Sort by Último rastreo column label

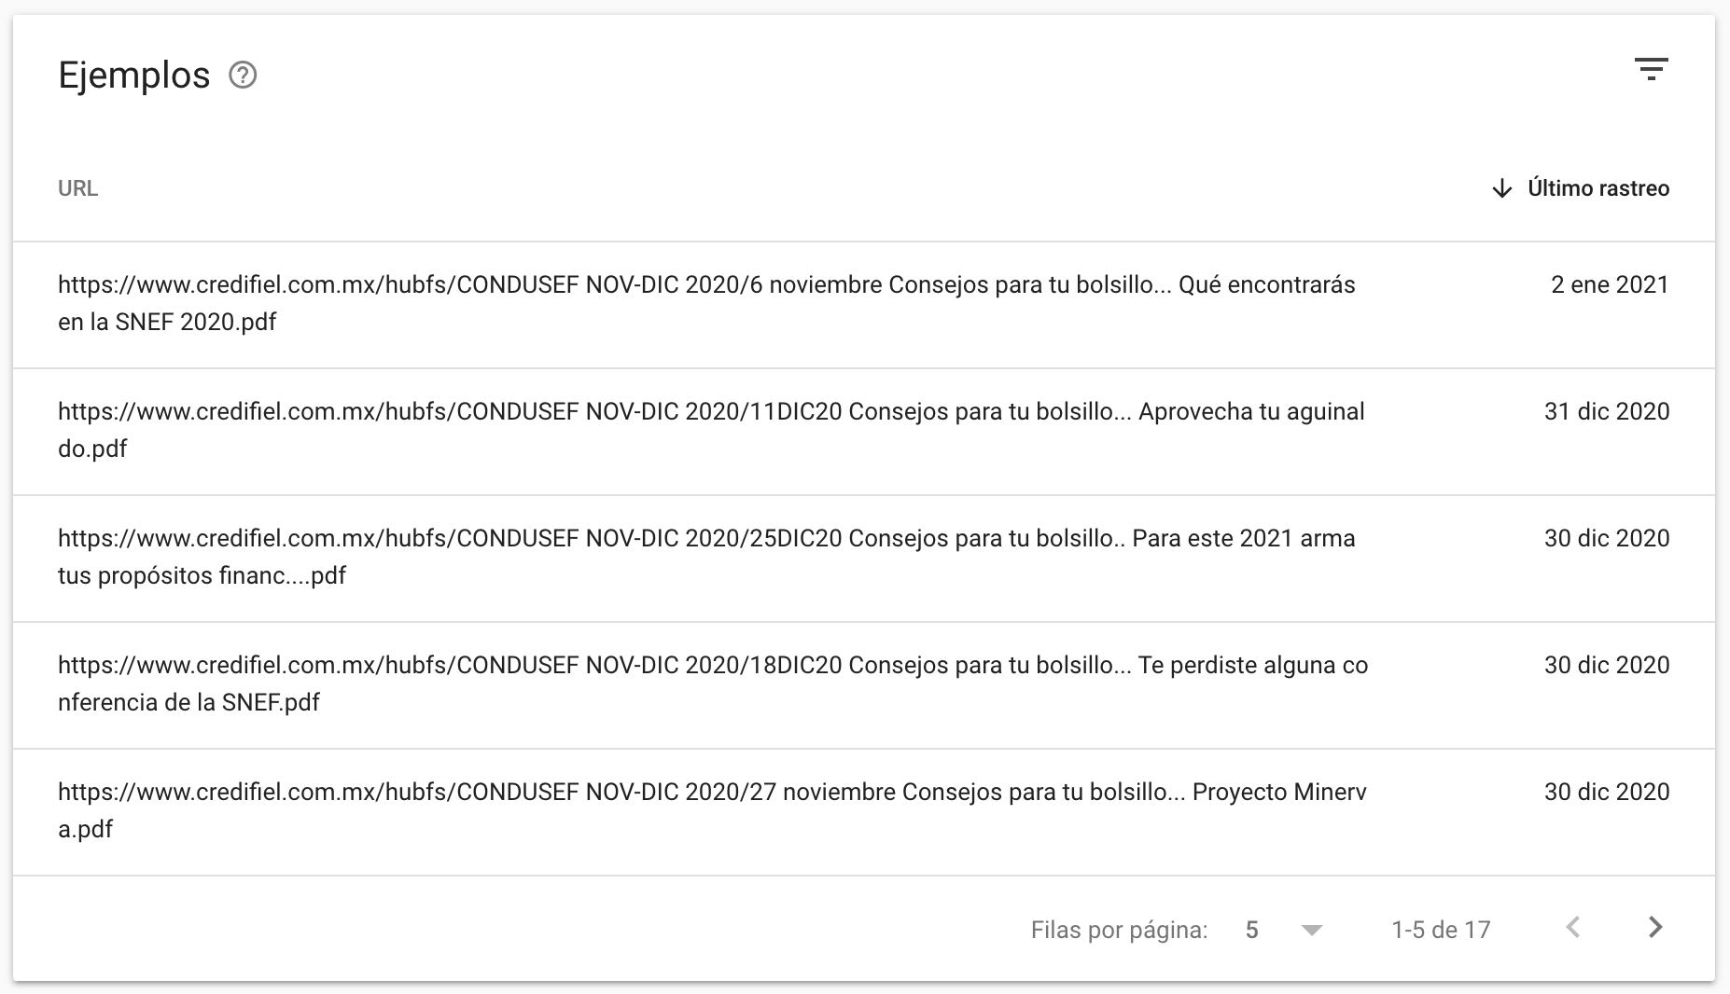pyautogui.click(x=1597, y=188)
